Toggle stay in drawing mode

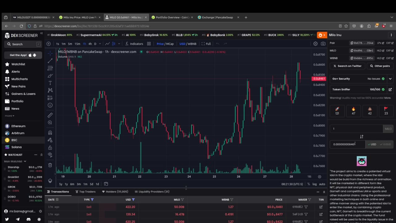[x=50, y=140]
